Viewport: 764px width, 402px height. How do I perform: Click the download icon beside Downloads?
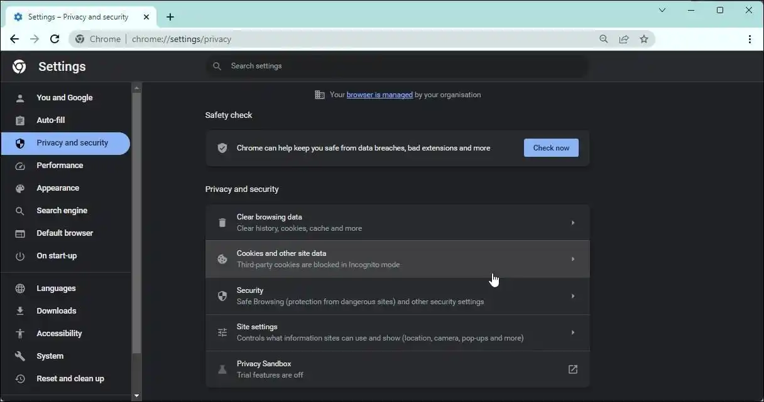pyautogui.click(x=20, y=311)
